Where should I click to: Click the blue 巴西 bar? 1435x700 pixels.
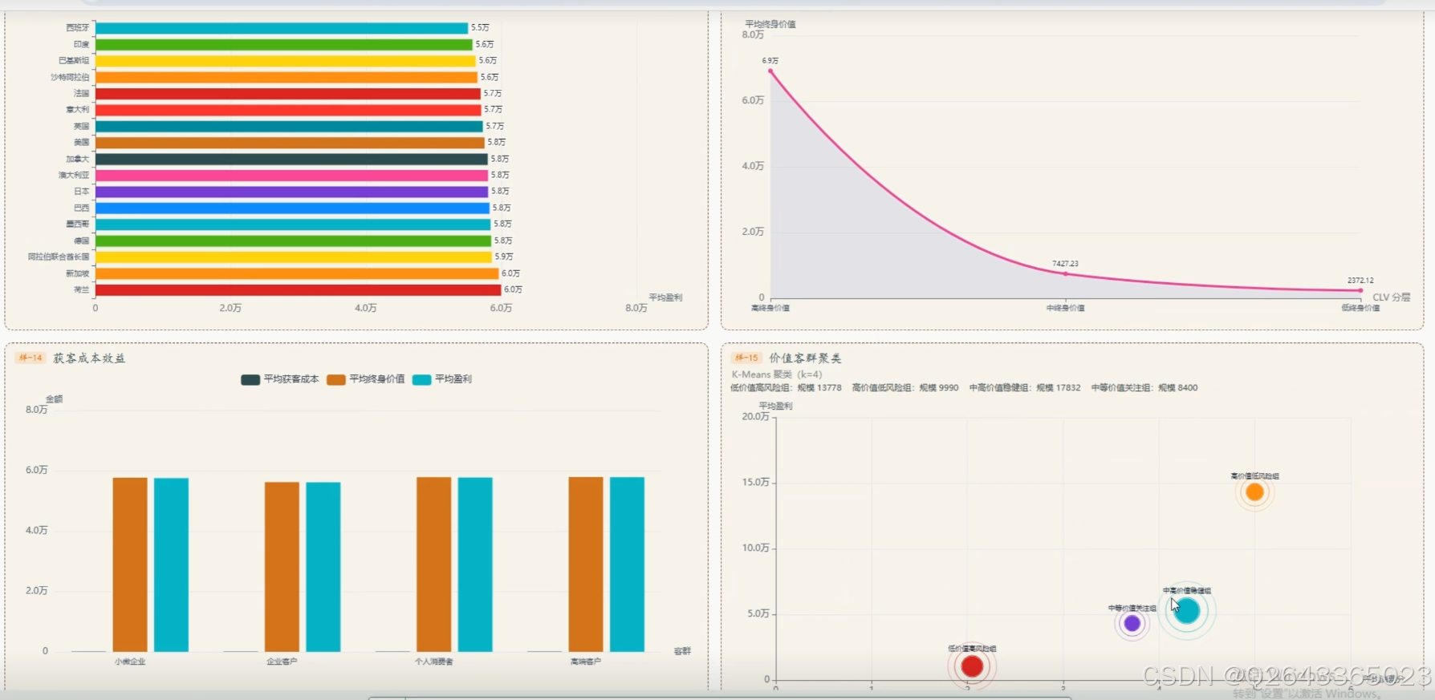[x=292, y=208]
